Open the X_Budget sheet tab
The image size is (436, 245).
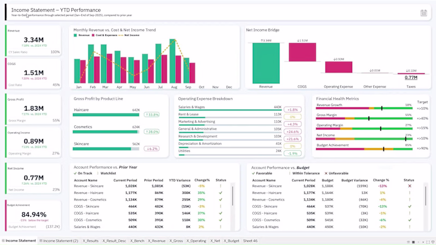coord(231,241)
